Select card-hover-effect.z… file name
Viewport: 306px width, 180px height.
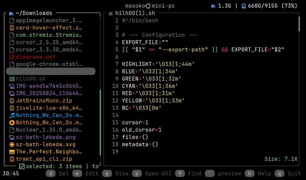coord(49,28)
